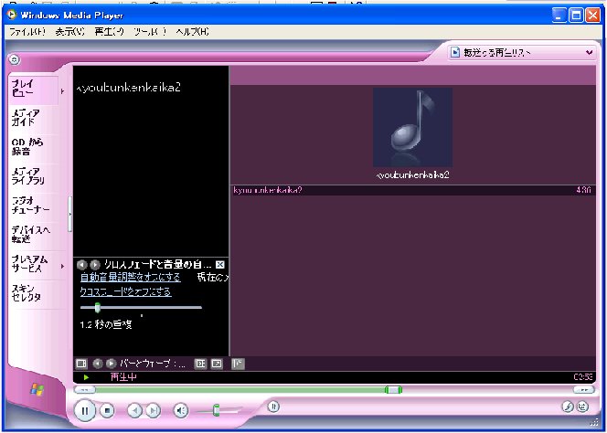Click the fast forward button beside the seek bar
Image resolution: width=607 pixels, height=433 pixels.
[584, 390]
